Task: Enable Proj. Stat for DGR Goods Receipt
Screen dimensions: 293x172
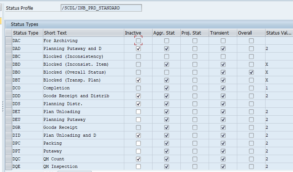Action: (x=195, y=127)
